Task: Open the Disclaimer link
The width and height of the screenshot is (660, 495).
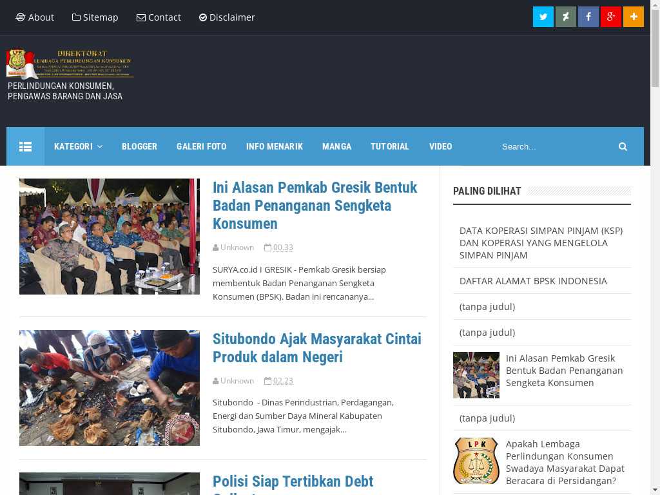Action: point(227,17)
